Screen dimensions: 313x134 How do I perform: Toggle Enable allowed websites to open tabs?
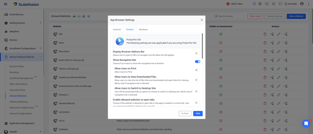(x=198, y=103)
